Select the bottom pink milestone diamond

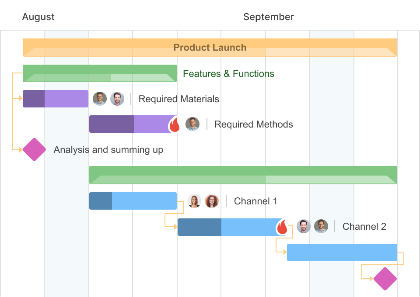click(384, 279)
